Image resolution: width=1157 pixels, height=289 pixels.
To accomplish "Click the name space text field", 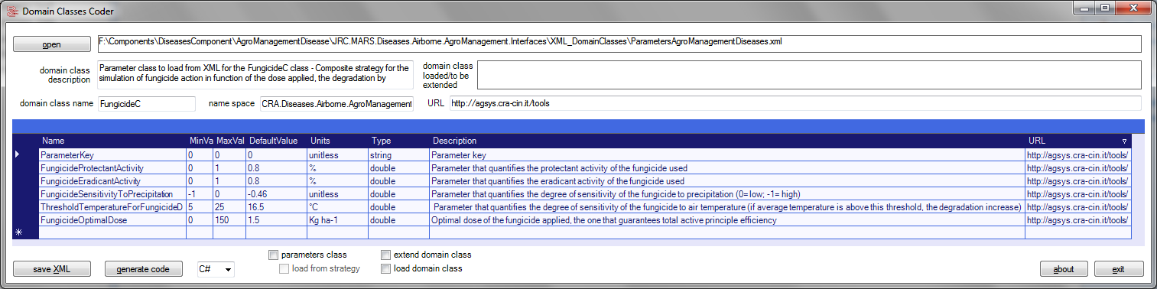I will click(x=336, y=103).
